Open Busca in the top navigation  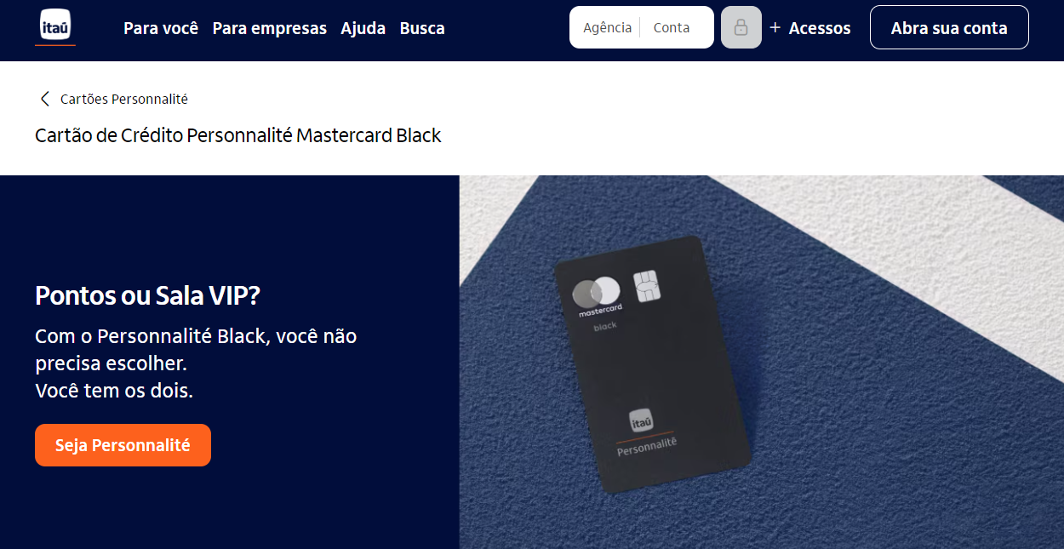pyautogui.click(x=422, y=28)
